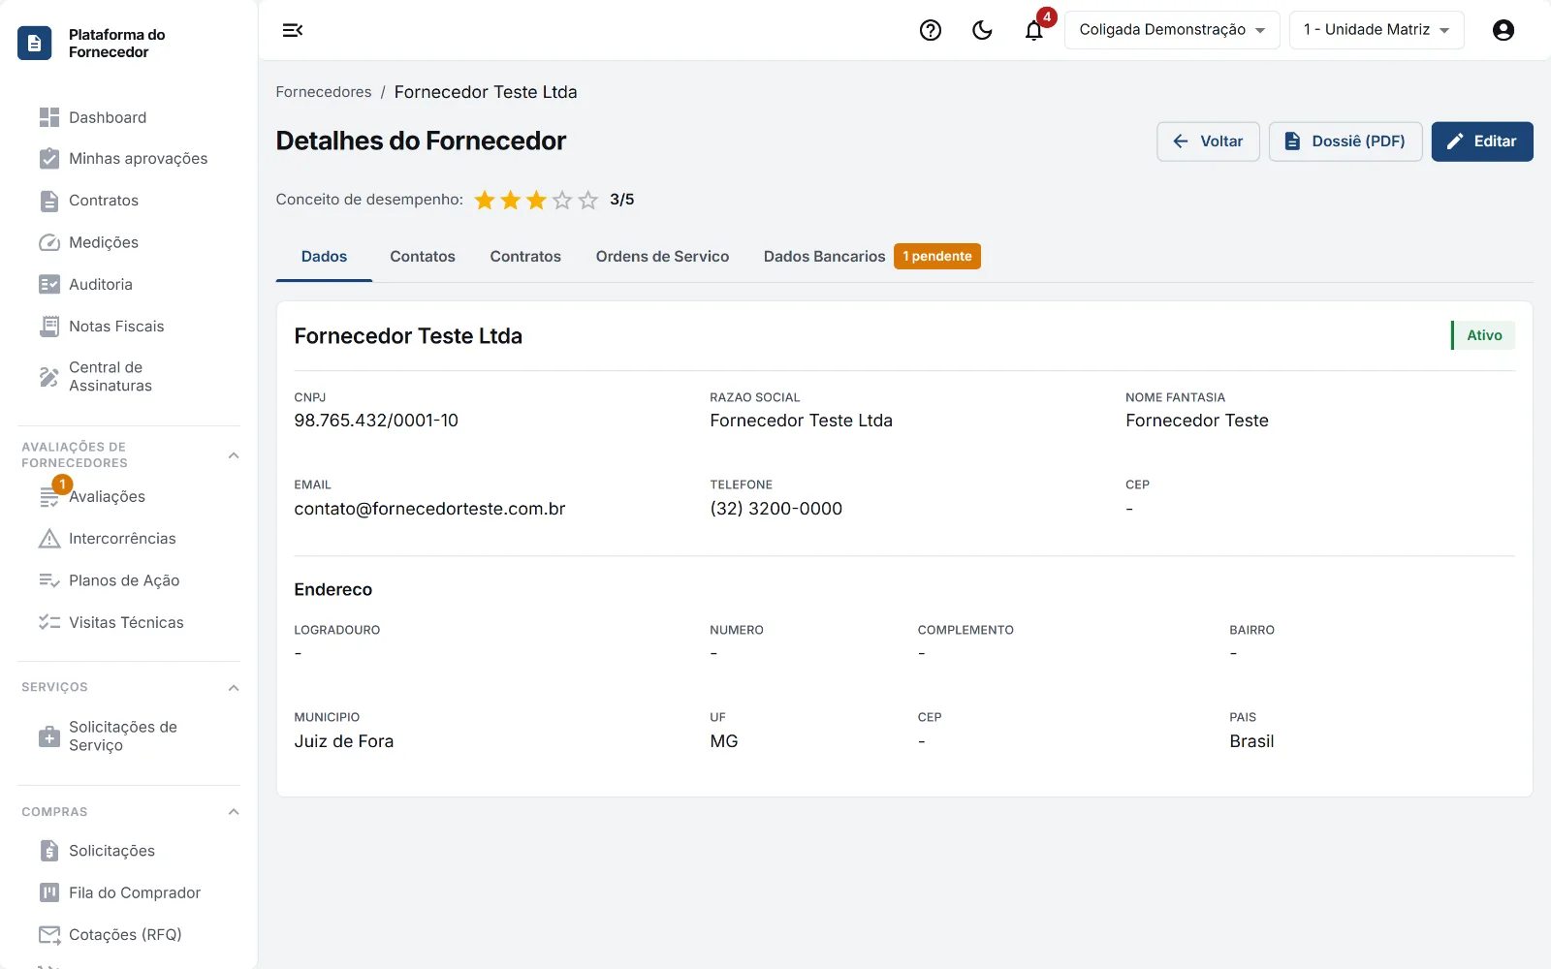Viewport: 1551px width, 969px height.
Task: Click the Notas Fiscais receipt icon
Action: click(x=49, y=327)
